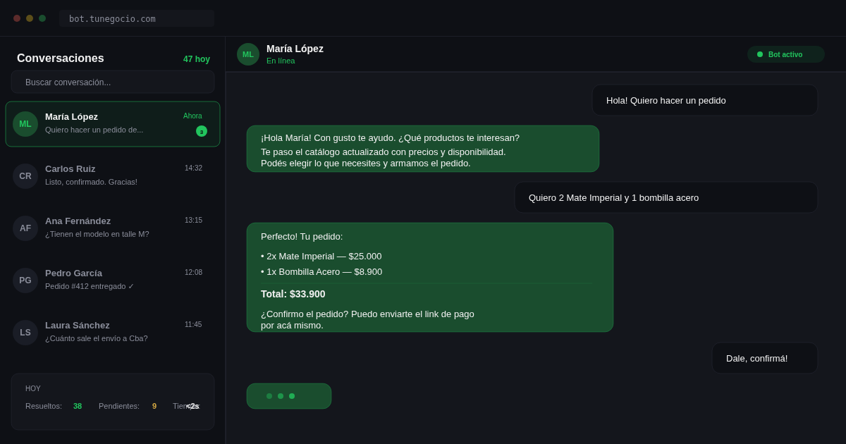Screen dimensions: 846x444
Task: Select Pedro García's PG avatar circle
Action: (x=25, y=280)
